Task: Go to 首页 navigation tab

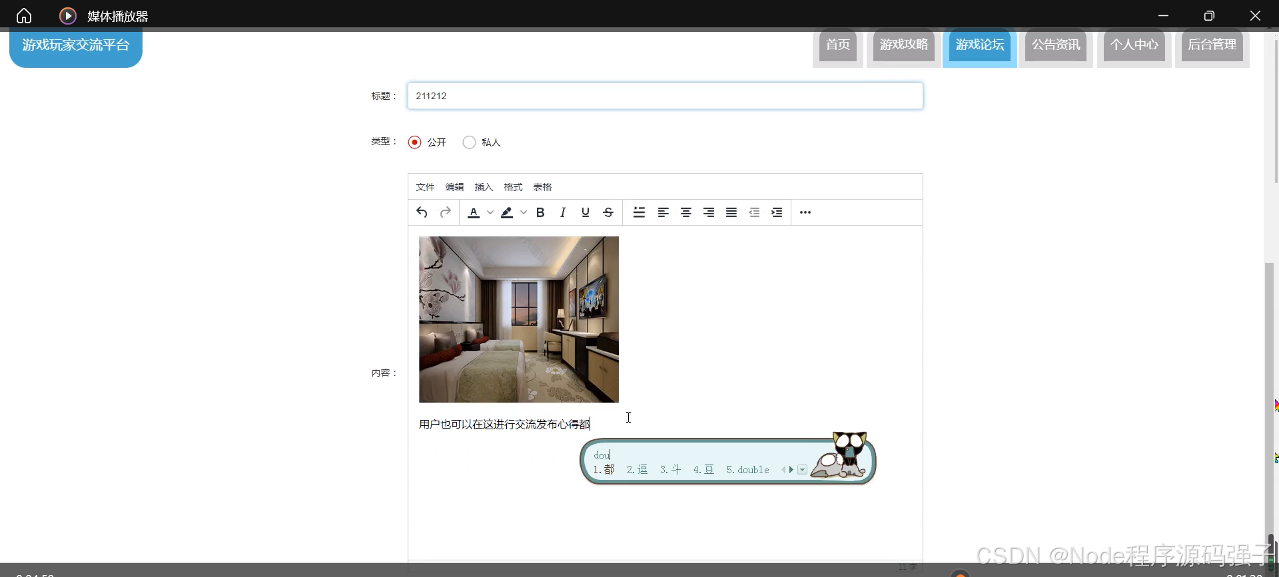Action: coord(838,45)
